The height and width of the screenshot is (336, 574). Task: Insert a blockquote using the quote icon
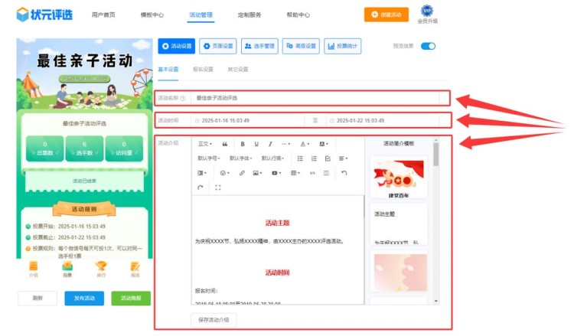(x=225, y=144)
